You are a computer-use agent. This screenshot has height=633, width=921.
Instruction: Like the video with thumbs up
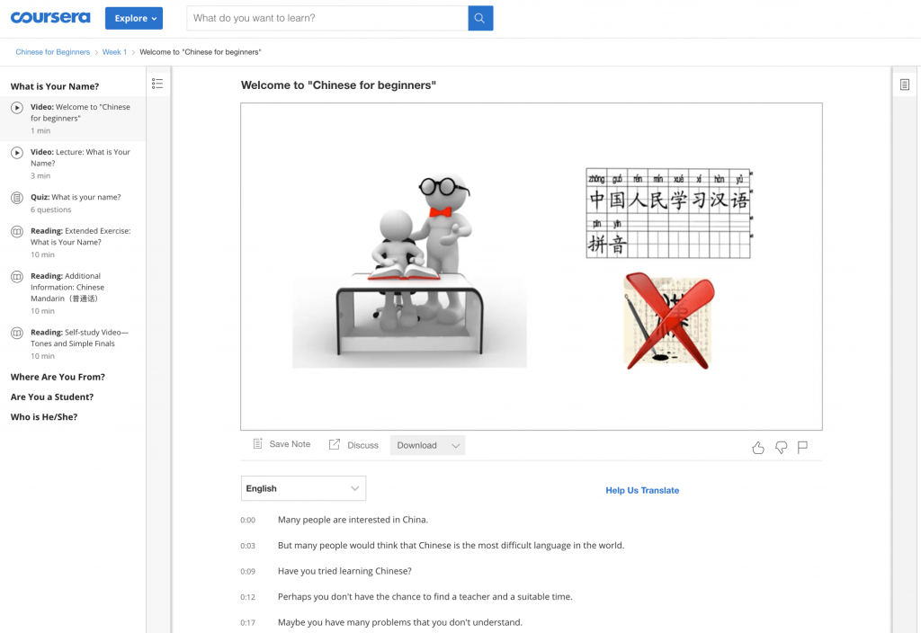pyautogui.click(x=758, y=448)
